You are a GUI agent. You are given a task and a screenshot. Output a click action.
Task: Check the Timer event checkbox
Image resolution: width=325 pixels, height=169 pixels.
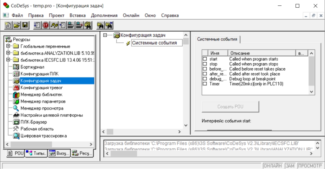(205, 84)
